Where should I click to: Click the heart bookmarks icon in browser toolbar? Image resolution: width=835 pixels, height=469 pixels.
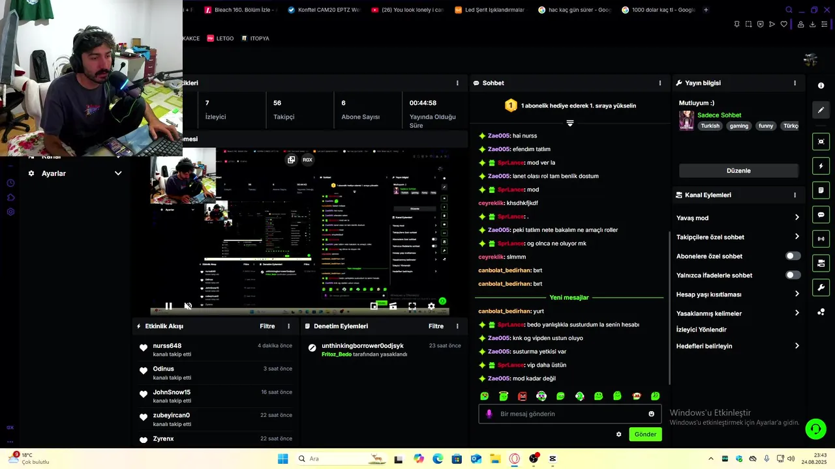click(784, 24)
